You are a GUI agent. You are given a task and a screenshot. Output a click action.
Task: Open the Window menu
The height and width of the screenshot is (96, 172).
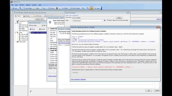[x=34, y=5]
